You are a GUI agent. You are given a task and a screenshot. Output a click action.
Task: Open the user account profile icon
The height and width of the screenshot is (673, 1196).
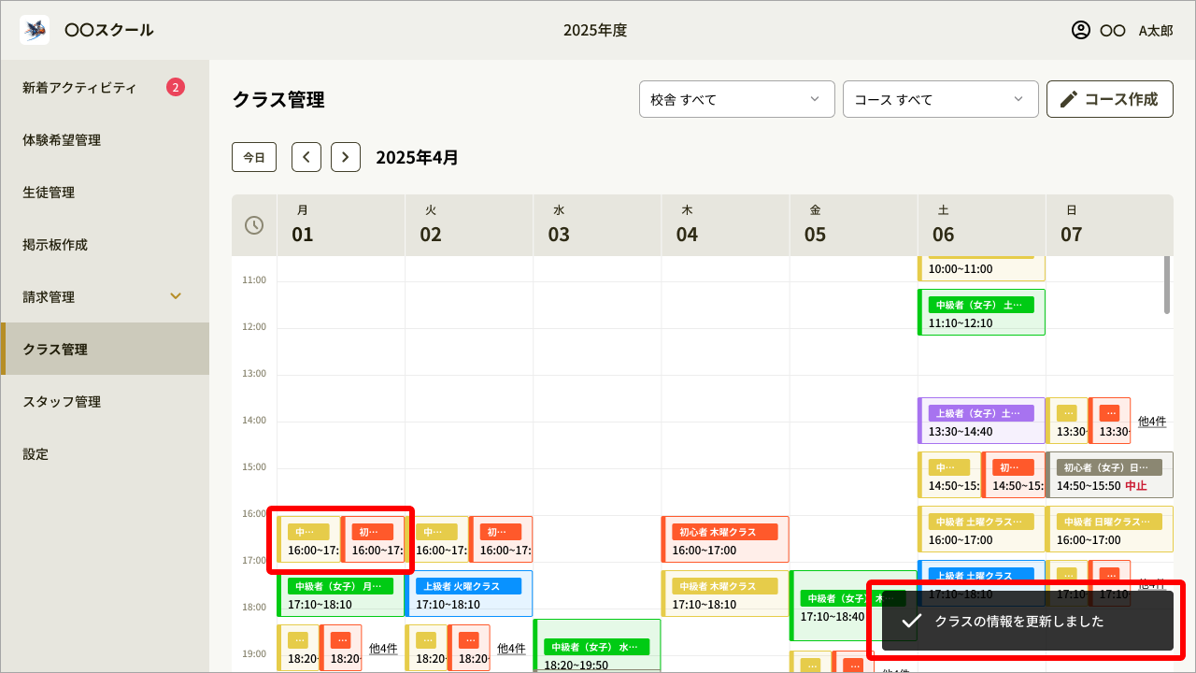[1080, 30]
